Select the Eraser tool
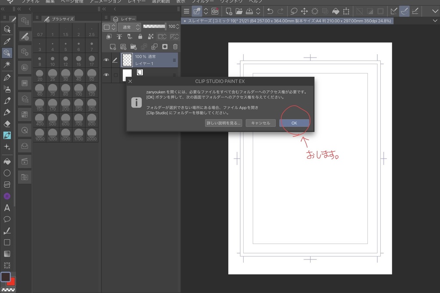 [x=7, y=124]
